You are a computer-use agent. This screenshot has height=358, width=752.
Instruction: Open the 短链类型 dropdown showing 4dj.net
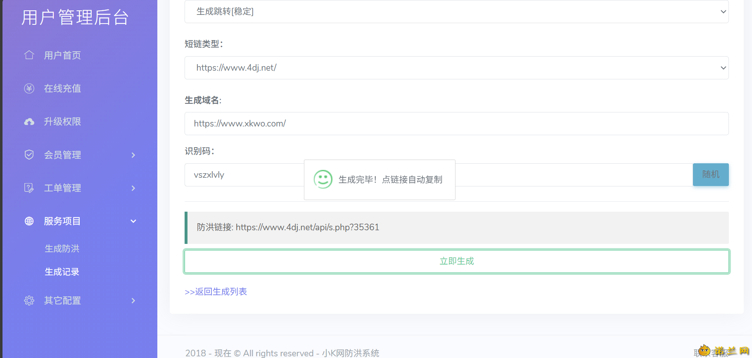[x=456, y=68]
